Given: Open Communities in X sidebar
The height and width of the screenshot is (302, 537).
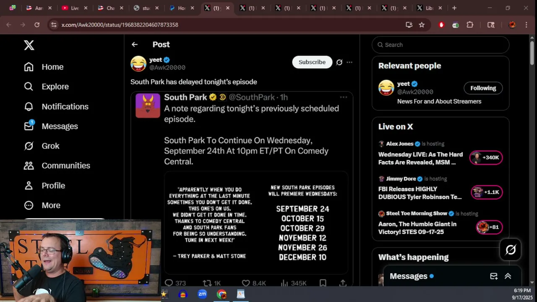Looking at the screenshot, I should coord(57,166).
